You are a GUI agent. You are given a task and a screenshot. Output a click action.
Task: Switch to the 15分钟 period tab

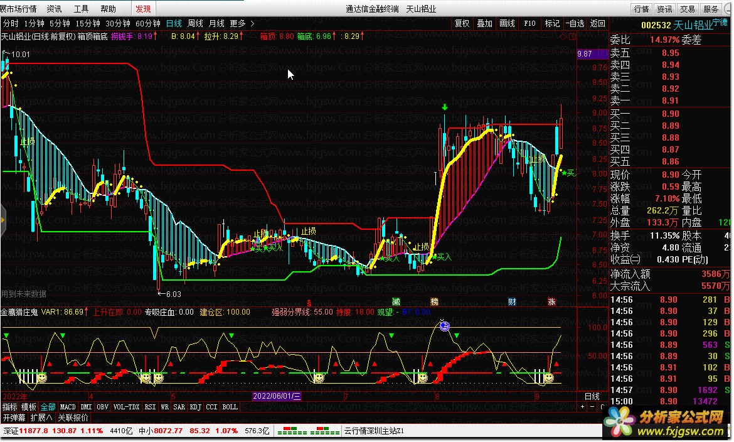click(88, 23)
